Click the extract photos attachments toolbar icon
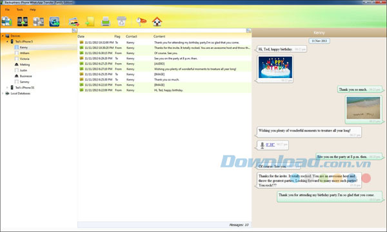 [74, 22]
